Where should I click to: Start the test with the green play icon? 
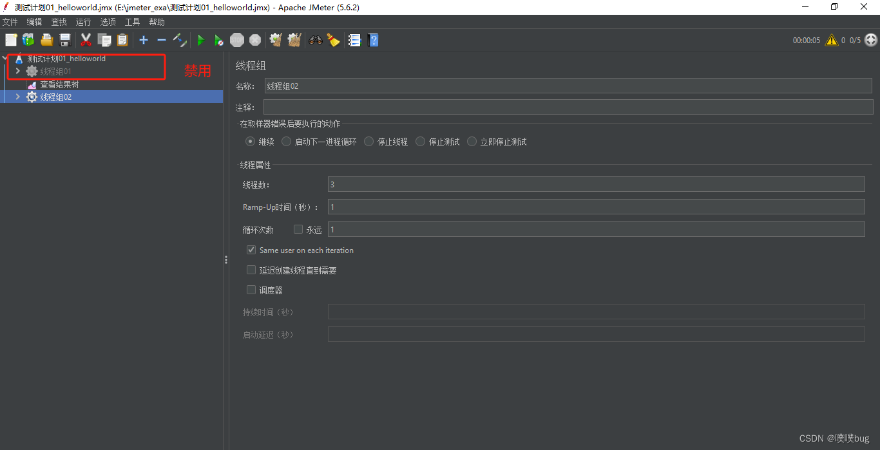pos(200,39)
